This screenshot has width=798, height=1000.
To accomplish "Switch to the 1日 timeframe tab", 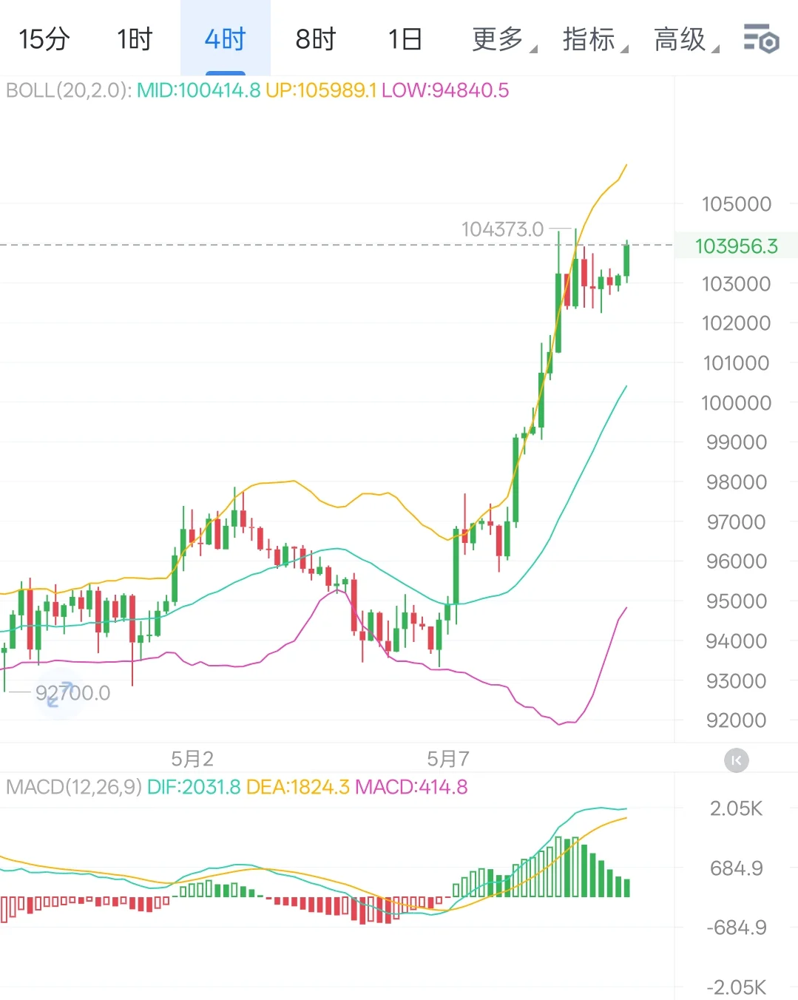I will (x=405, y=38).
